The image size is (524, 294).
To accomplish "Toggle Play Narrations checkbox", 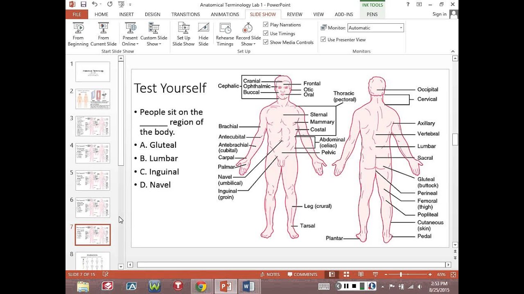I will coord(266,24).
